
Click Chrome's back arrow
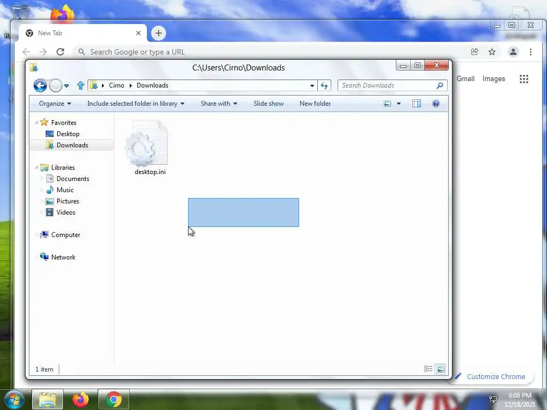point(26,52)
